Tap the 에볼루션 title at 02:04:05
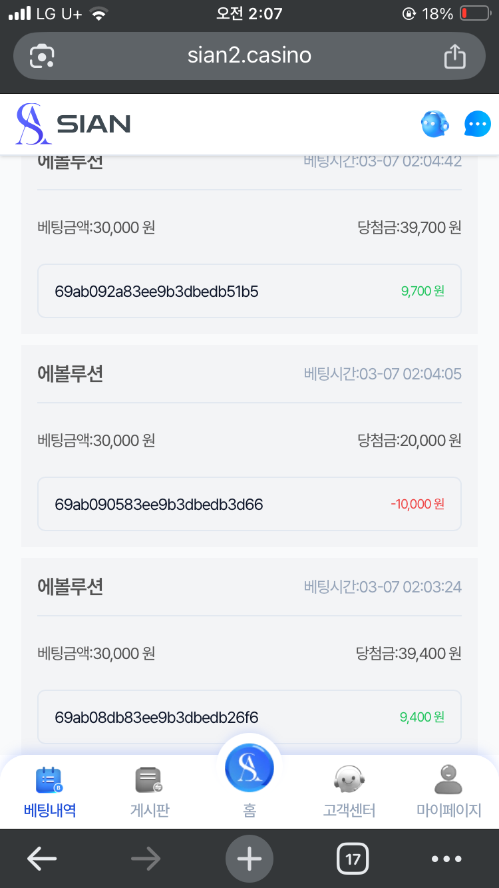The image size is (499, 888). point(71,374)
